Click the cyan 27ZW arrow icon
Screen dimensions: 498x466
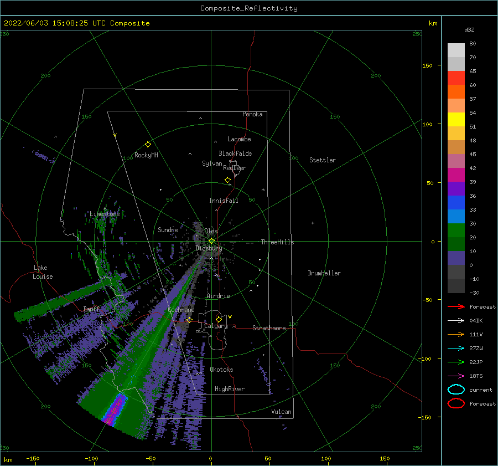pos(456,349)
